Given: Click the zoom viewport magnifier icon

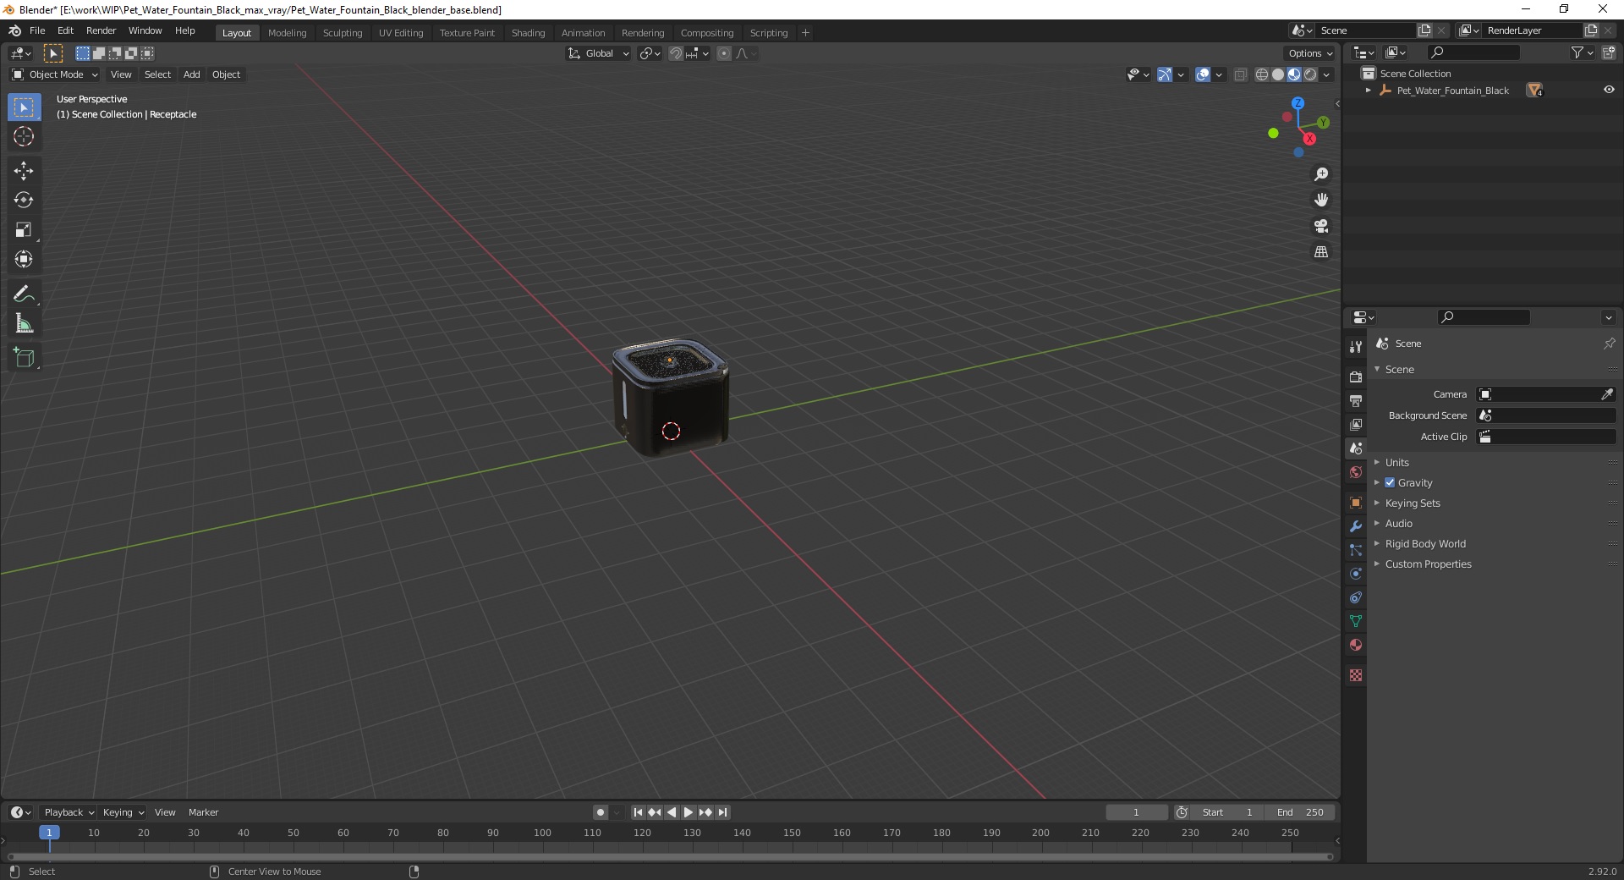Looking at the screenshot, I should pos(1321,174).
